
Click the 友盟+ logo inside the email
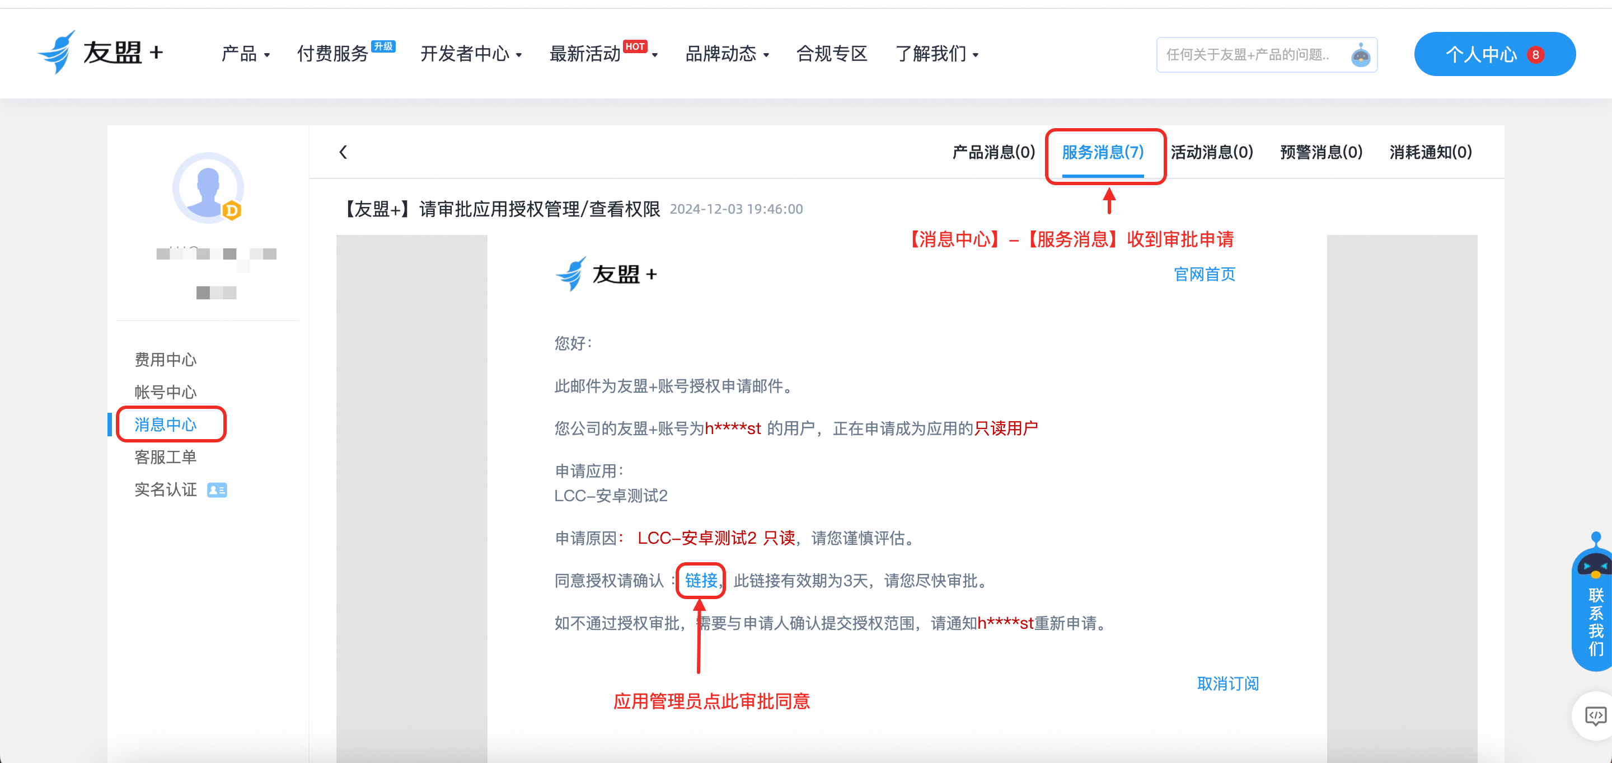(x=606, y=274)
